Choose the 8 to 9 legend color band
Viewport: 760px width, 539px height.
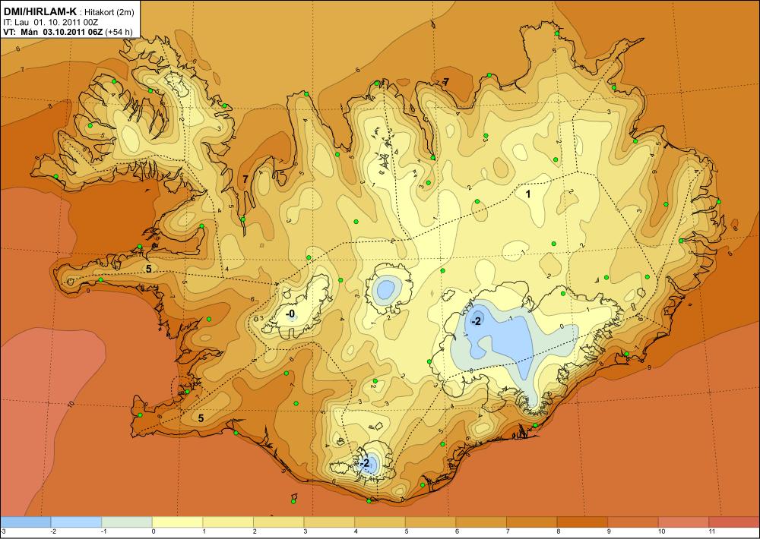point(583,522)
